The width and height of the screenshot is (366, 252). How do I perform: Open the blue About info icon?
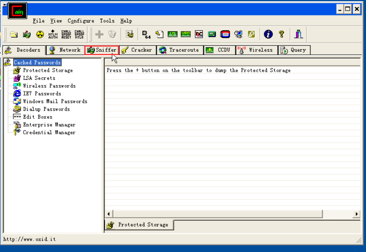coord(268,34)
